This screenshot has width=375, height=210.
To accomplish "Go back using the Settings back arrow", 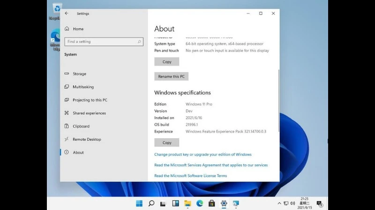I will [x=67, y=14].
